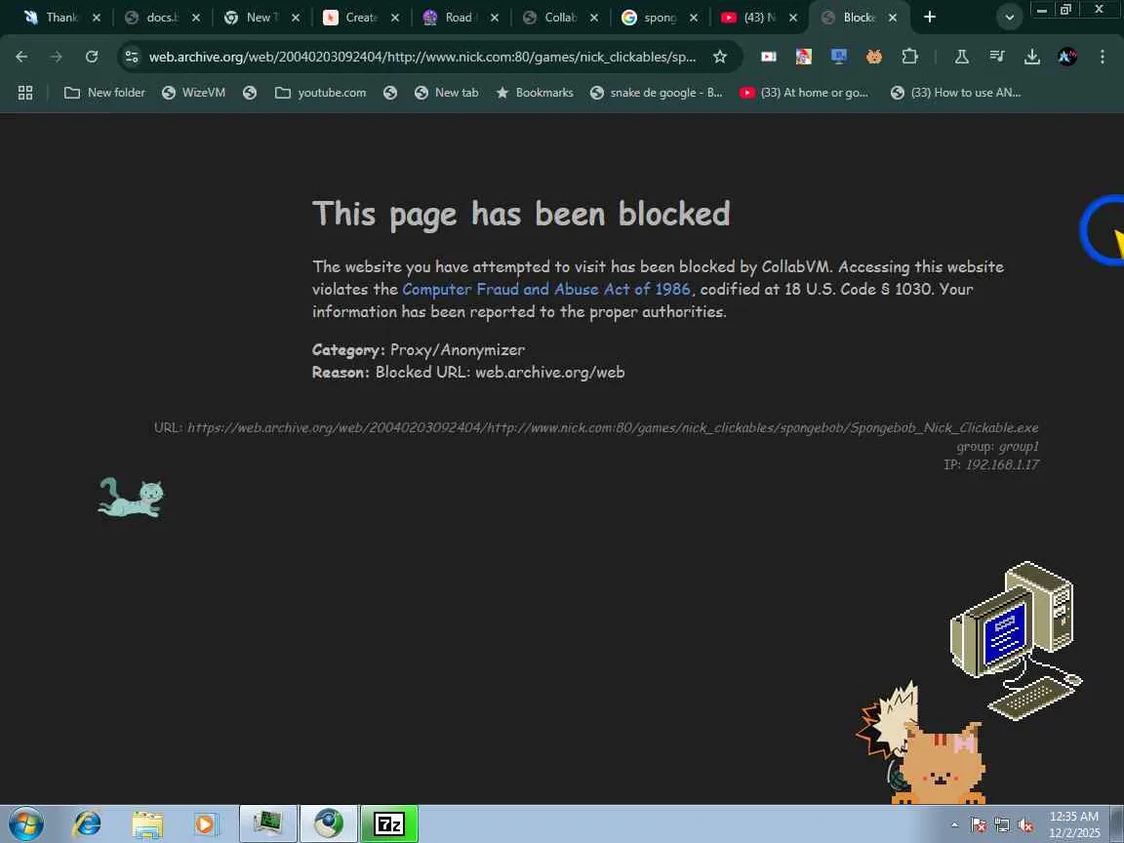Screen dimensions: 1124x843
Task: Open the At home or go bookmark
Action: coord(804,93)
